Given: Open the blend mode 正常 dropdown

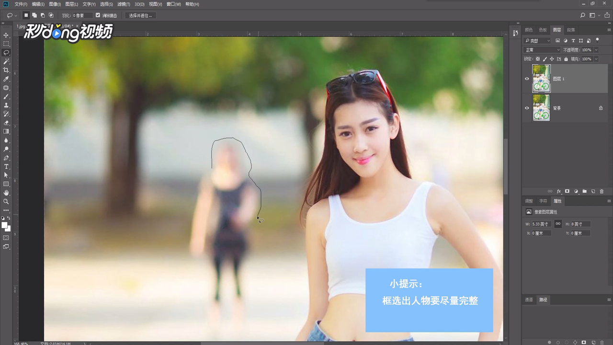Looking at the screenshot, I should click(542, 50).
